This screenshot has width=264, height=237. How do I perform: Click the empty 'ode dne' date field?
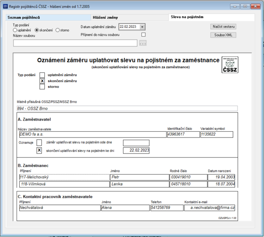pos(136,143)
